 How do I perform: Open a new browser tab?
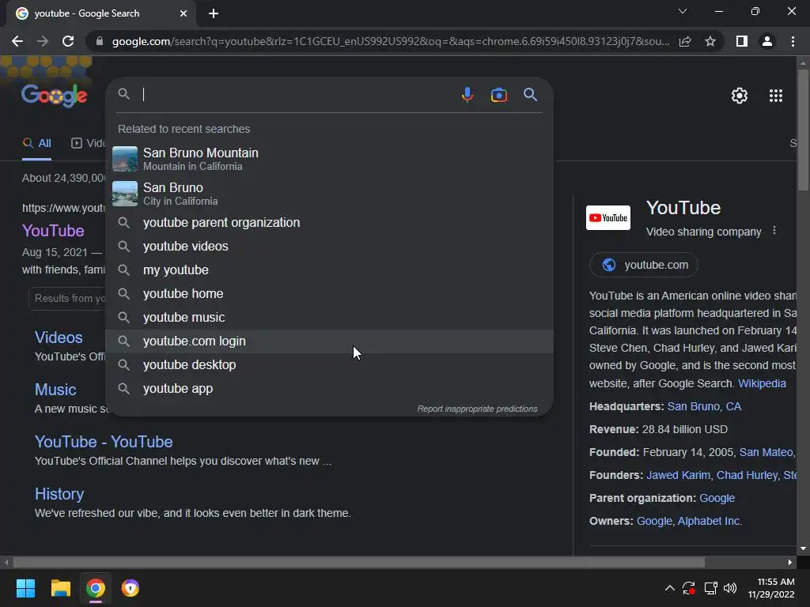(214, 13)
